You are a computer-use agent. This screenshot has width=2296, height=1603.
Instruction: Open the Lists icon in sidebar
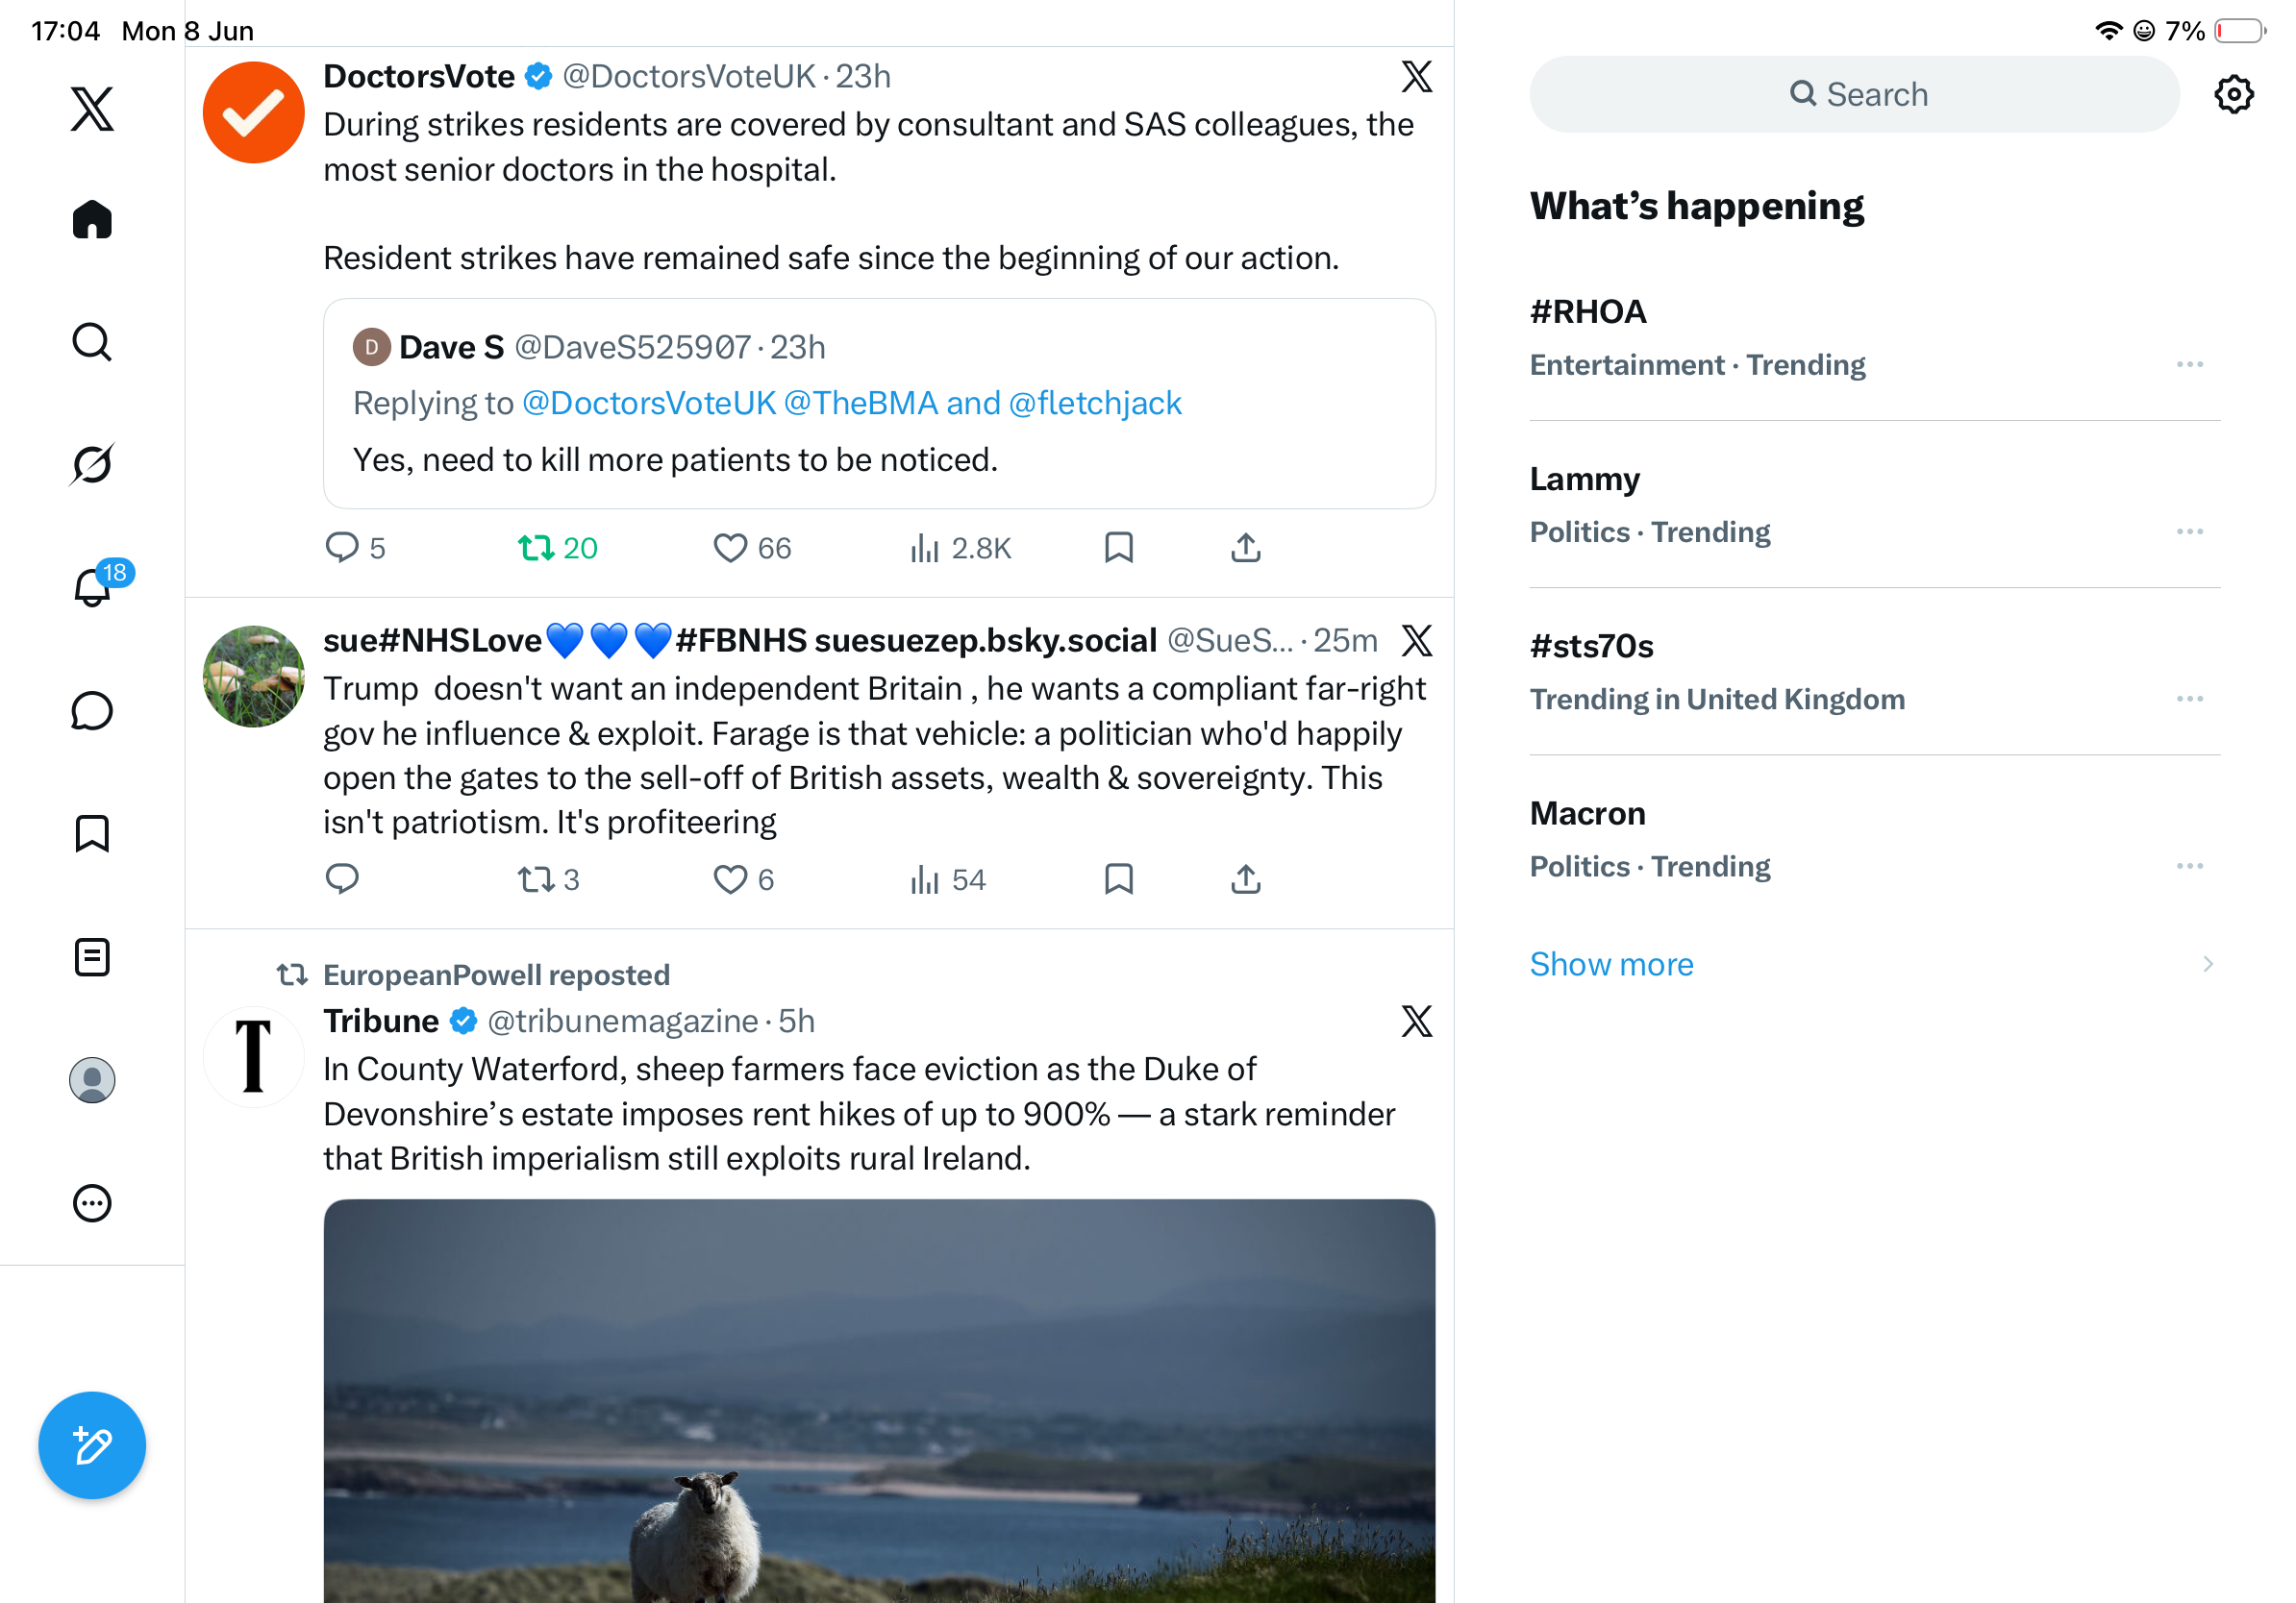coord(92,956)
